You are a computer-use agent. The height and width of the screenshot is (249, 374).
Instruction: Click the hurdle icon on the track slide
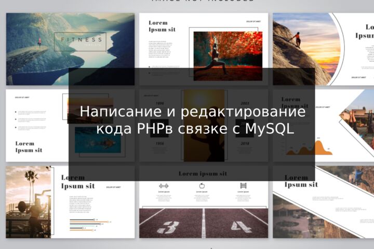[243, 186]
